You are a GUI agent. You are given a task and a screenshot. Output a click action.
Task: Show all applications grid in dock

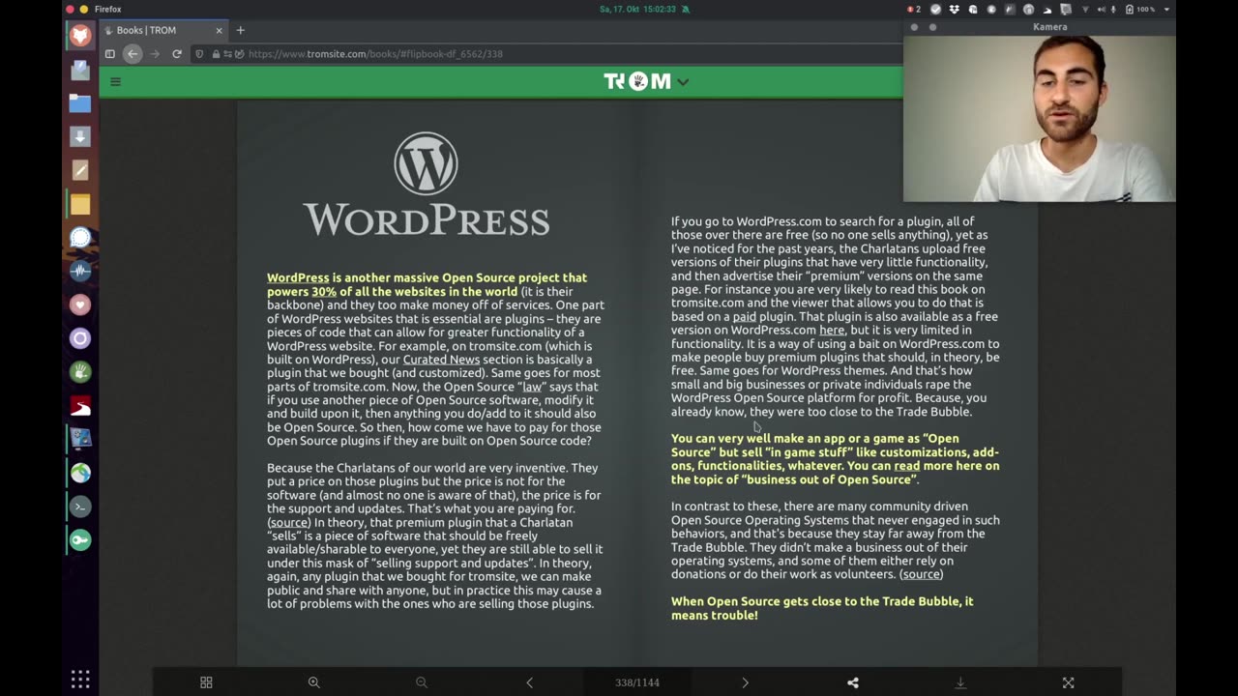(x=80, y=679)
